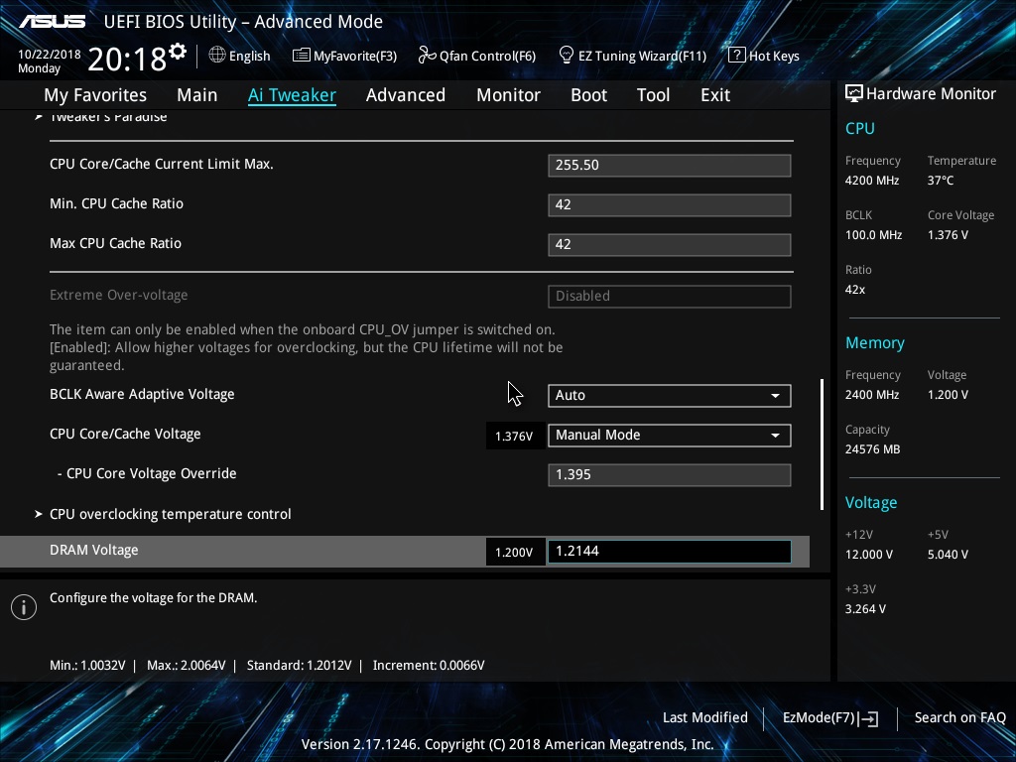Click Capacity 24576 MB value
The height and width of the screenshot is (762, 1016).
pos(872,449)
